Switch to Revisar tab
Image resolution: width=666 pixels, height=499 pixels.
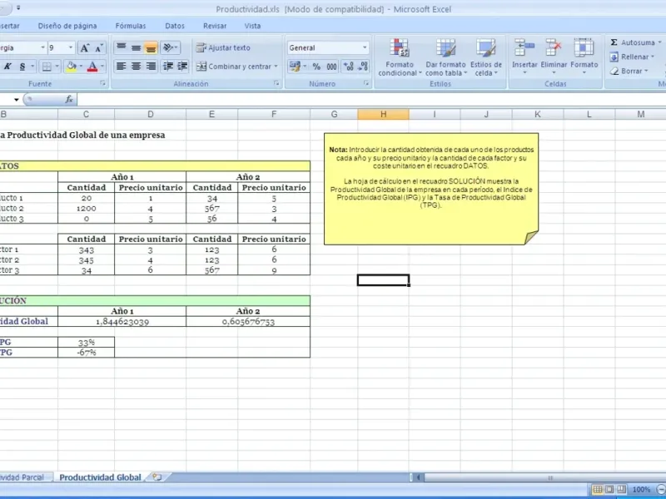[215, 26]
